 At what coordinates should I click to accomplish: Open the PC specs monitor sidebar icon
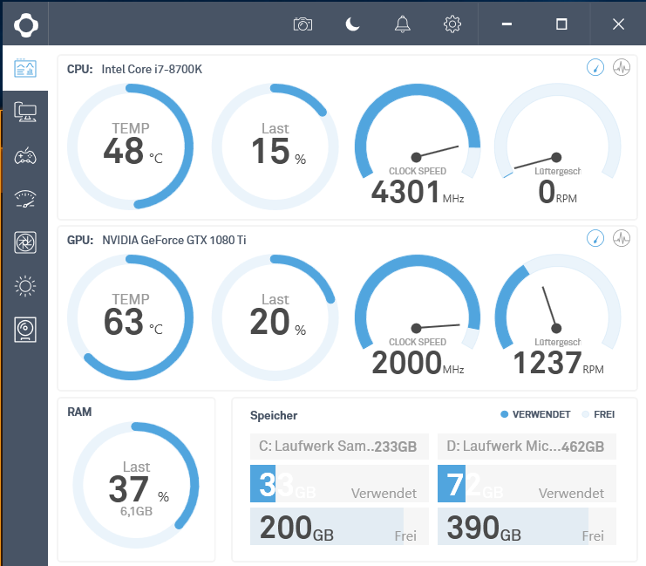25,113
